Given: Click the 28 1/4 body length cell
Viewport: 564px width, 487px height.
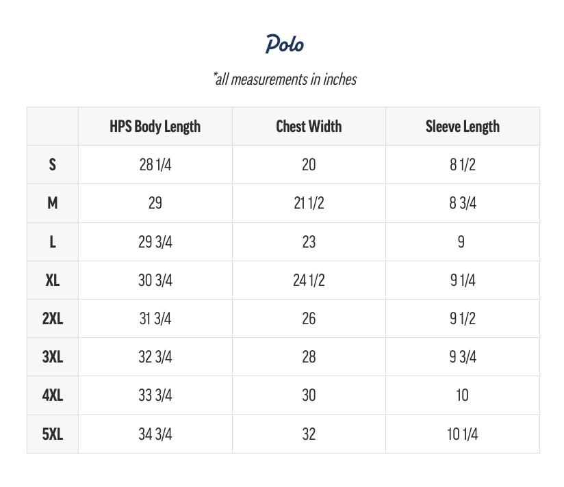Looking at the screenshot, I should (155, 165).
